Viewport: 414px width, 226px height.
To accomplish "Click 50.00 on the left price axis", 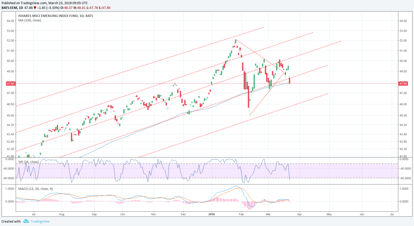I will pos(10,61).
